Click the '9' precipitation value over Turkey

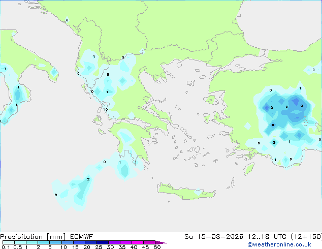pos(302,106)
